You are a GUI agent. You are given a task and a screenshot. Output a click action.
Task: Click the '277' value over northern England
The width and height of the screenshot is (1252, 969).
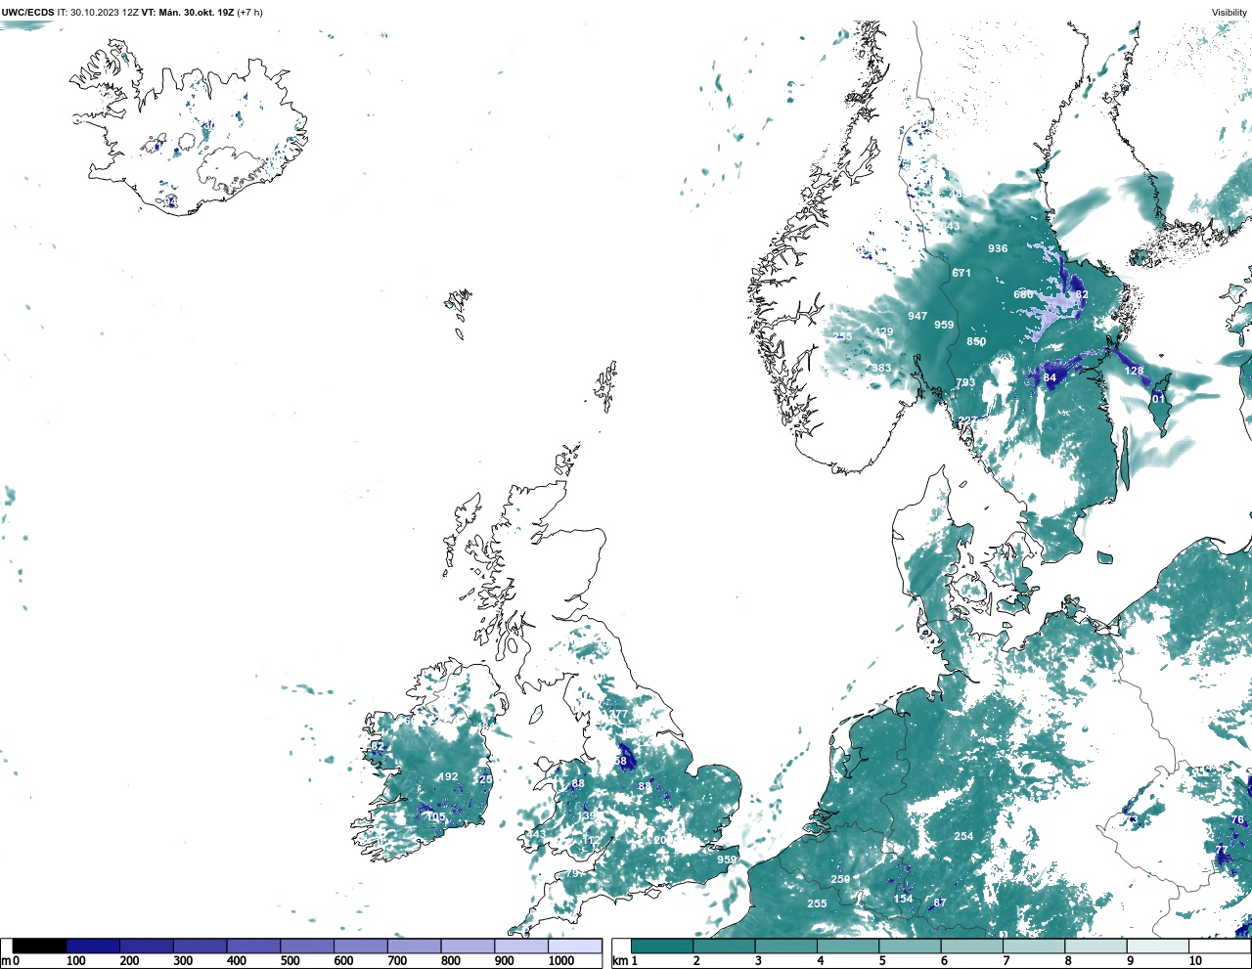pyautogui.click(x=617, y=715)
